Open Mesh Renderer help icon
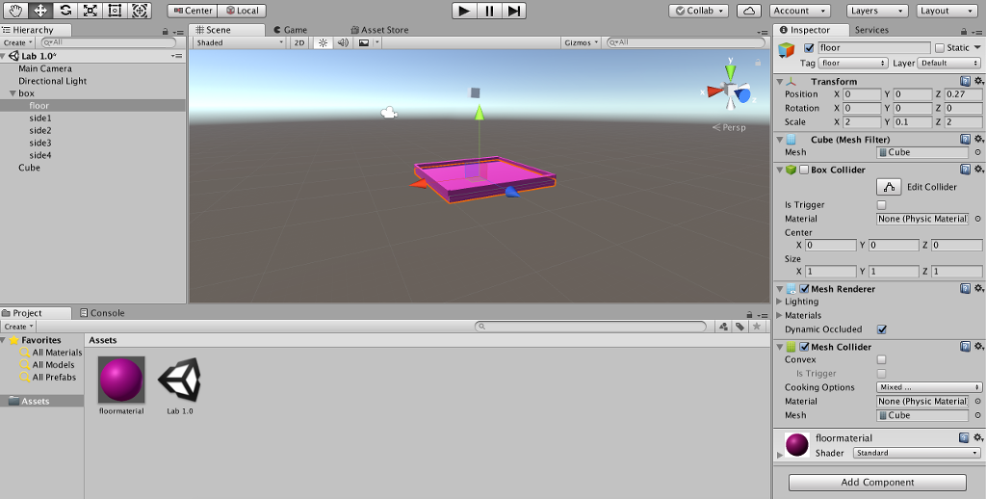This screenshot has height=499, width=986. tap(965, 289)
